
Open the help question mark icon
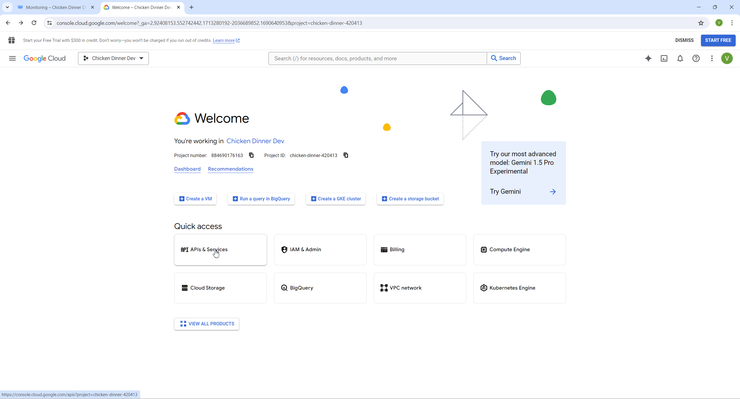point(696,58)
